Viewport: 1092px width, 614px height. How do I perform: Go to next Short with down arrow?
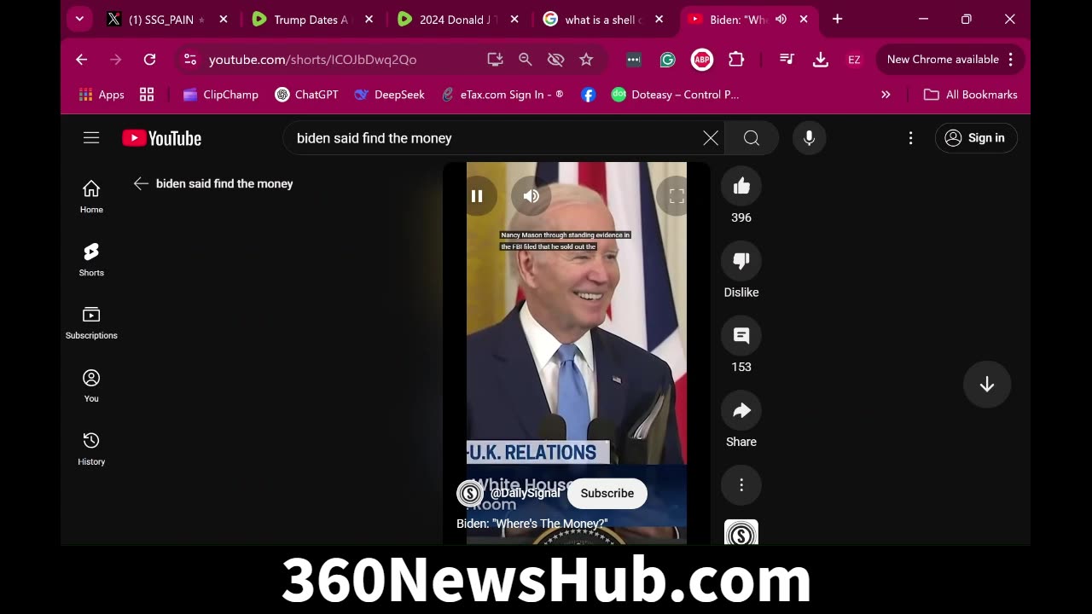coord(987,385)
